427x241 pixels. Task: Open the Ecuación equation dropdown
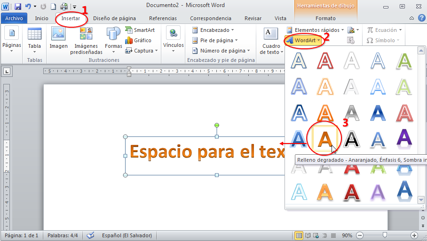pos(384,30)
